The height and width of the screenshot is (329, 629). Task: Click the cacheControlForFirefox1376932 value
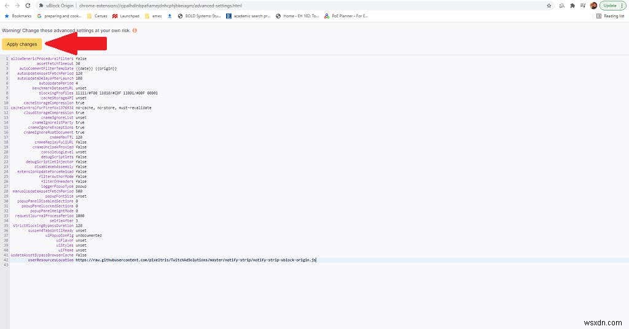pos(114,108)
